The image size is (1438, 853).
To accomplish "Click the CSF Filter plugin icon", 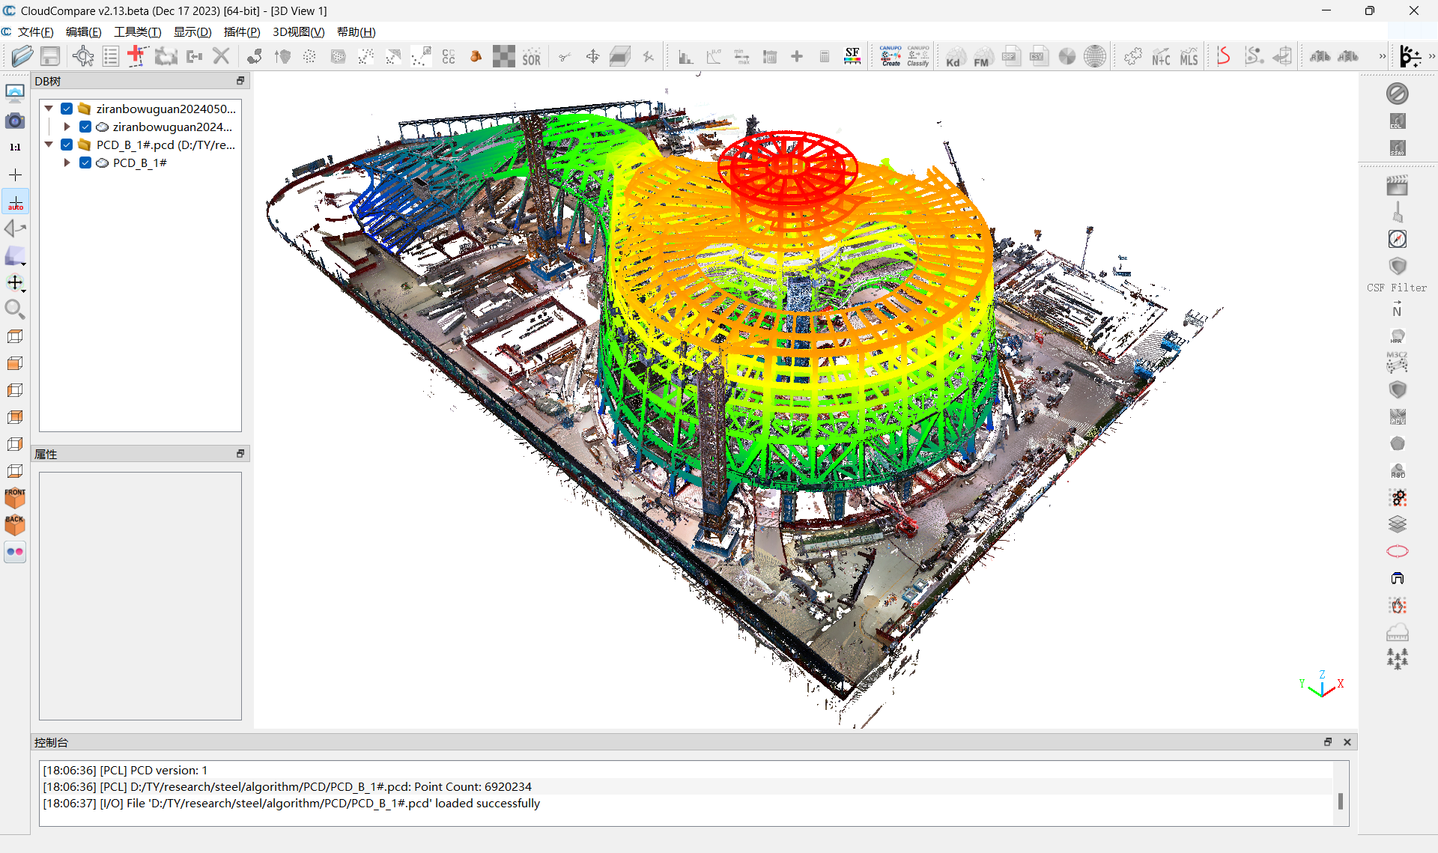I will (x=1397, y=267).
